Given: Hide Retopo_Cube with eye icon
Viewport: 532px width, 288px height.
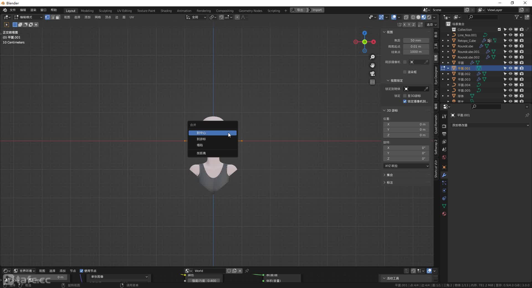Looking at the screenshot, I should 510,40.
